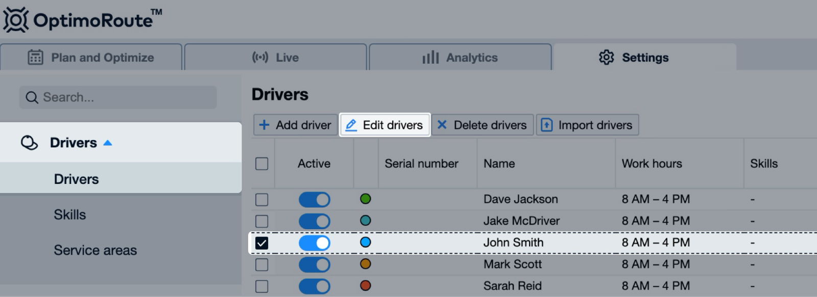The image size is (817, 297).
Task: Check the Mark Scott row checkbox
Action: click(261, 264)
